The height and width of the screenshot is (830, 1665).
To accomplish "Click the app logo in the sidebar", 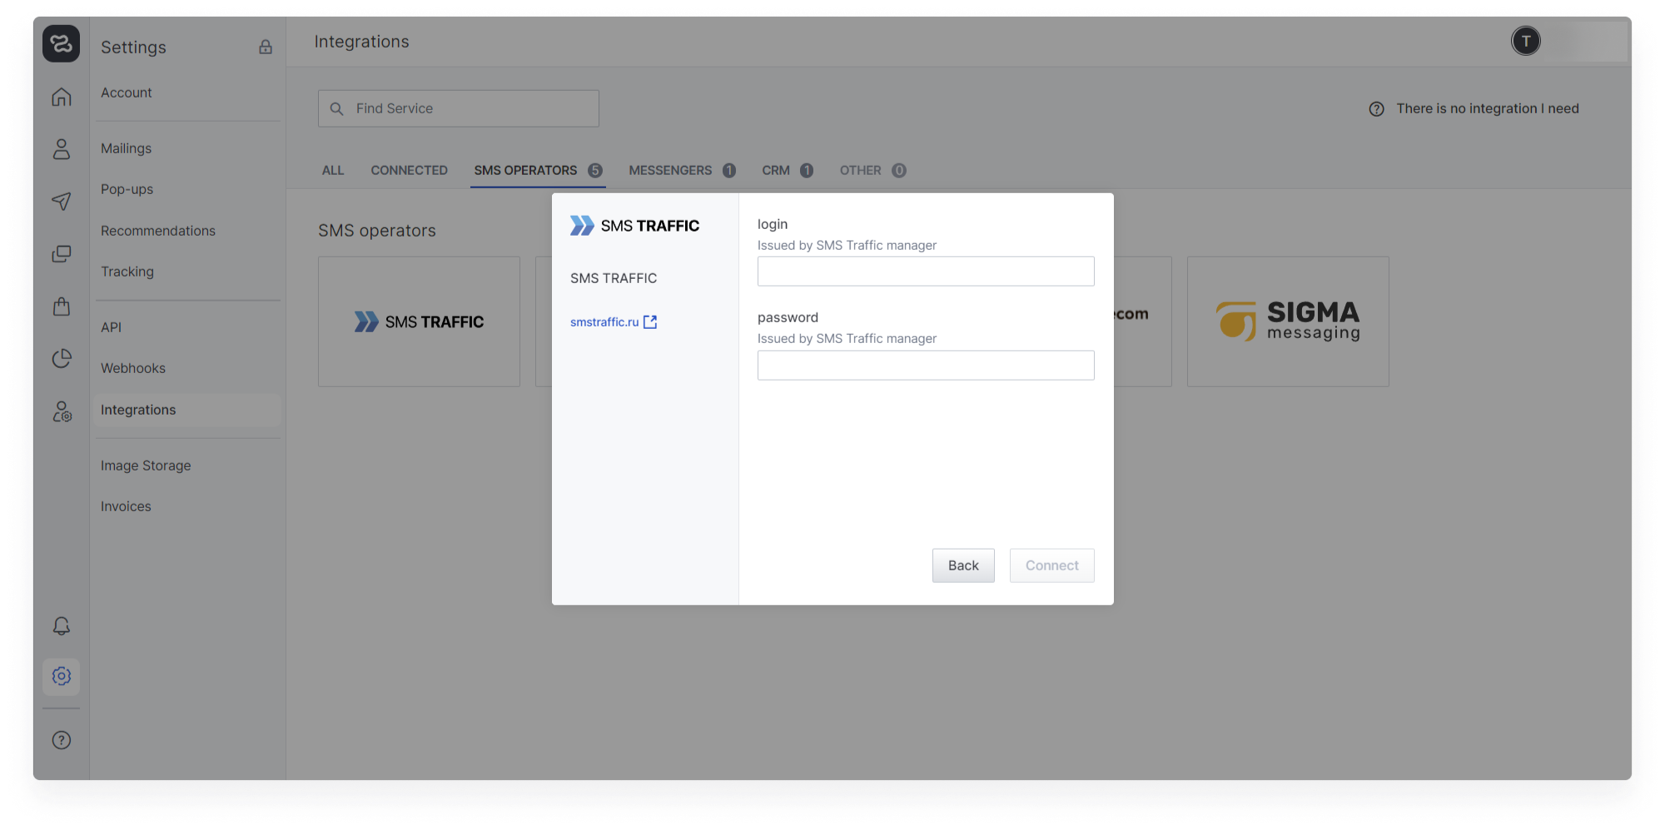I will pos(61,43).
